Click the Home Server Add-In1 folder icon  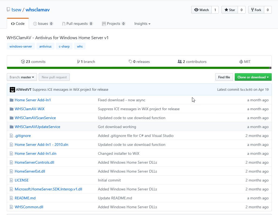pos(12,100)
